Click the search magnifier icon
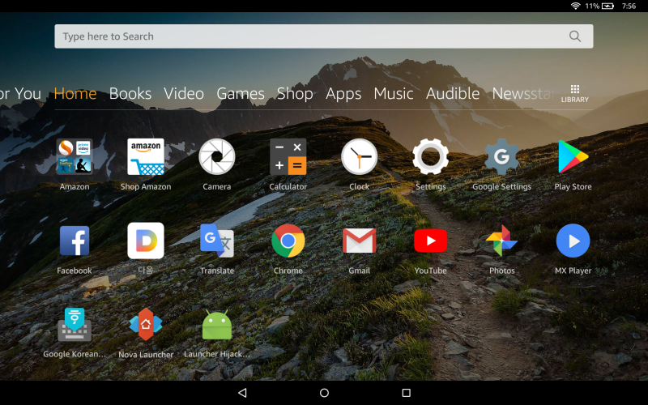This screenshot has height=405, width=648. [x=575, y=36]
